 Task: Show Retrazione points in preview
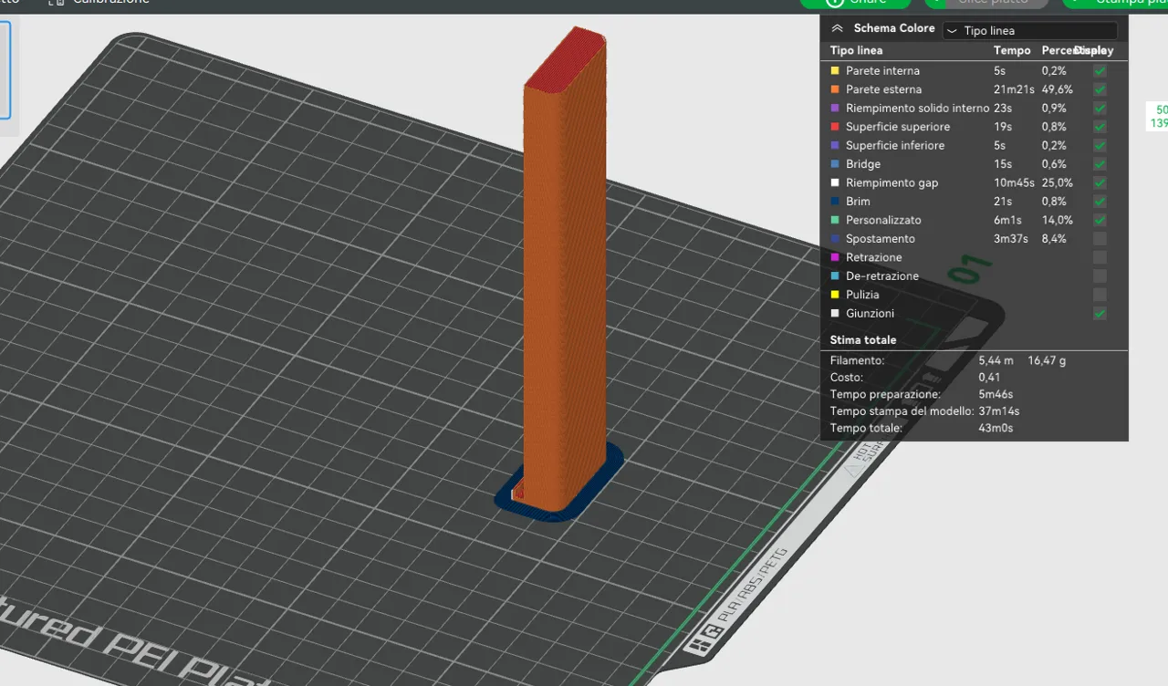pyautogui.click(x=1100, y=258)
